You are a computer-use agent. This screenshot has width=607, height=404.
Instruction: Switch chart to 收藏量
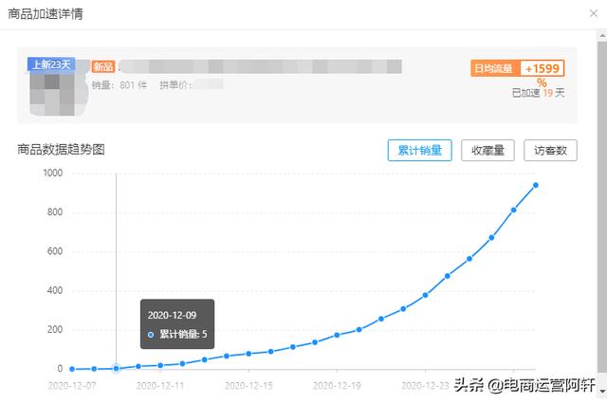[x=487, y=150]
